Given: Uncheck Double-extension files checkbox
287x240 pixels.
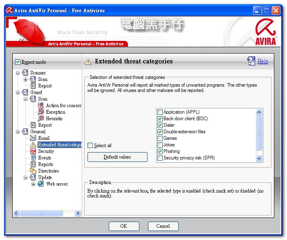Looking at the screenshot, I should click(x=160, y=132).
